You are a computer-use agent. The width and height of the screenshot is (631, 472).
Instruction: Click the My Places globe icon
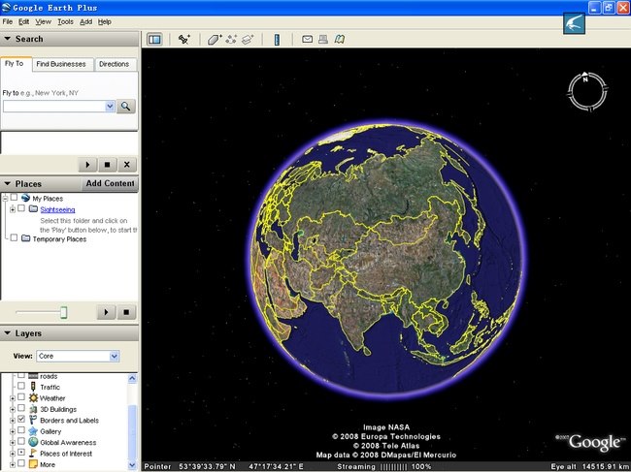pos(25,198)
